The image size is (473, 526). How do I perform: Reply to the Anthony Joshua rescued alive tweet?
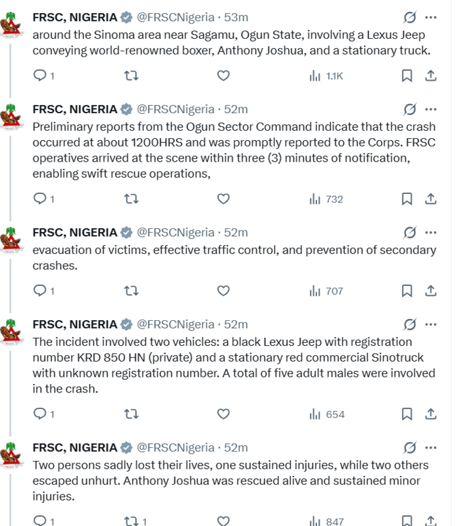(40, 521)
